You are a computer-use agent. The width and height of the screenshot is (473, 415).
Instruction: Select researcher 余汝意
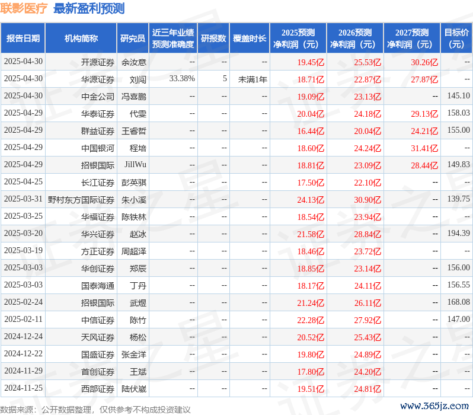(134, 62)
